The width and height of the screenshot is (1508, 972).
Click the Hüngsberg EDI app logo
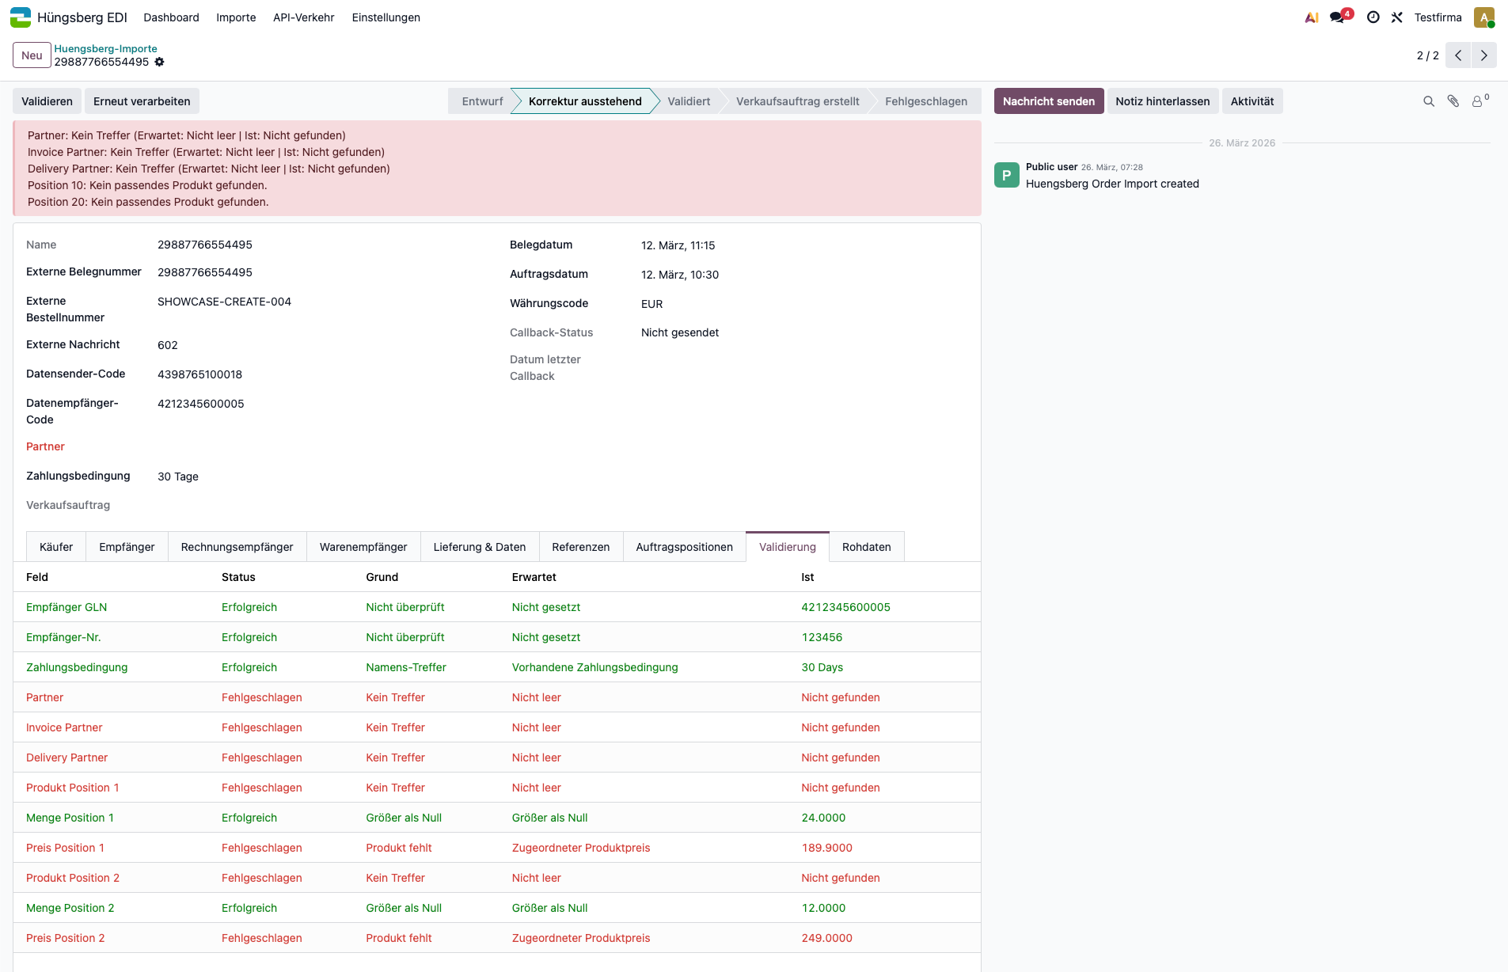(21, 17)
